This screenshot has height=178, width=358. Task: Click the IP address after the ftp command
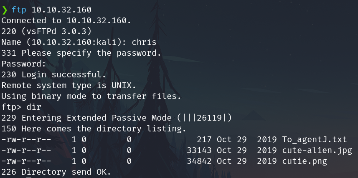pyautogui.click(x=61, y=9)
